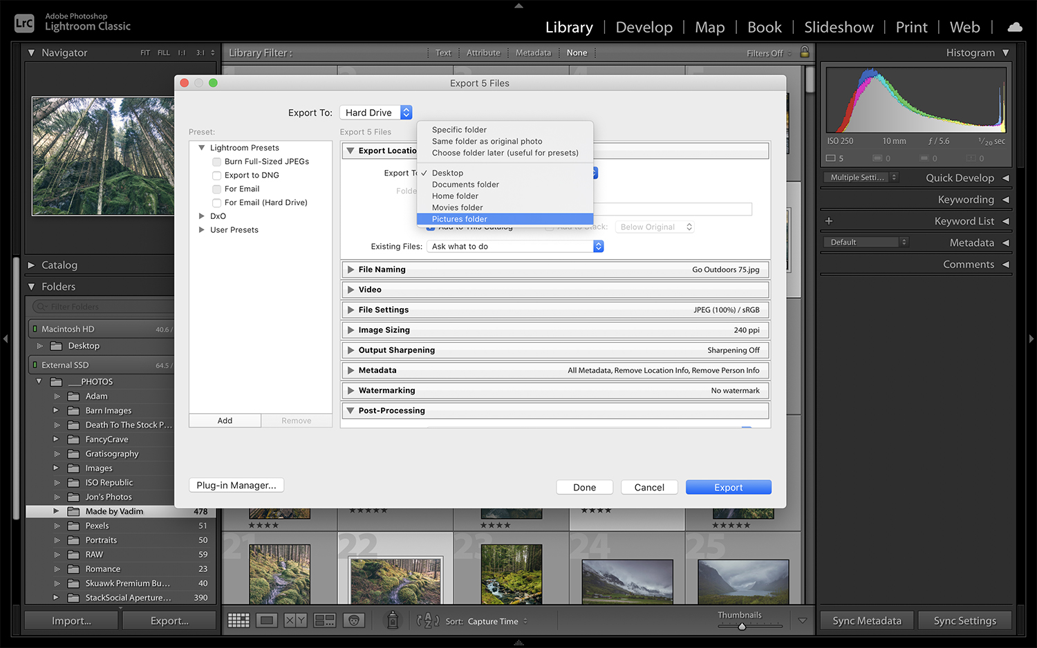This screenshot has height=648, width=1037.
Task: Click the cloud sync icon
Action: pyautogui.click(x=1015, y=27)
